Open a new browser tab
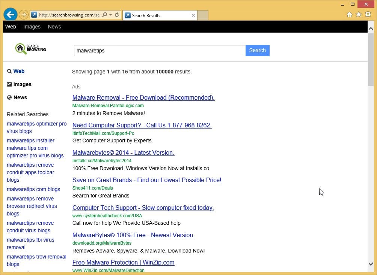 tap(202, 15)
